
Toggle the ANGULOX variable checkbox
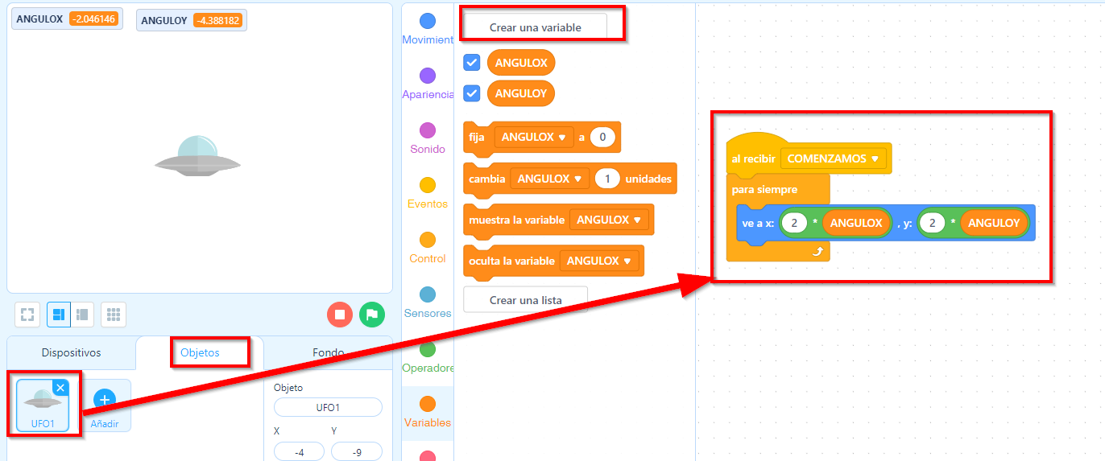coord(472,63)
